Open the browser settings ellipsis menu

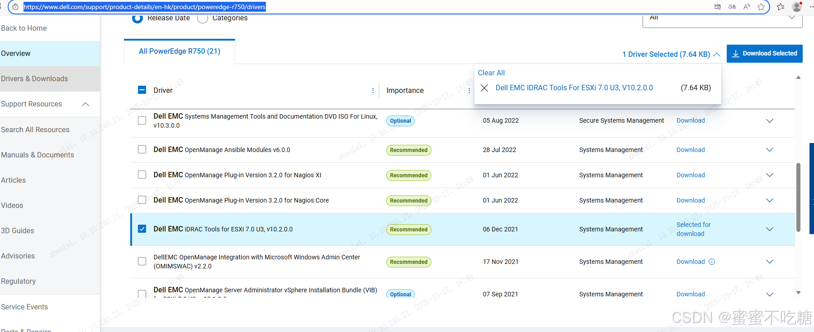coord(811,7)
